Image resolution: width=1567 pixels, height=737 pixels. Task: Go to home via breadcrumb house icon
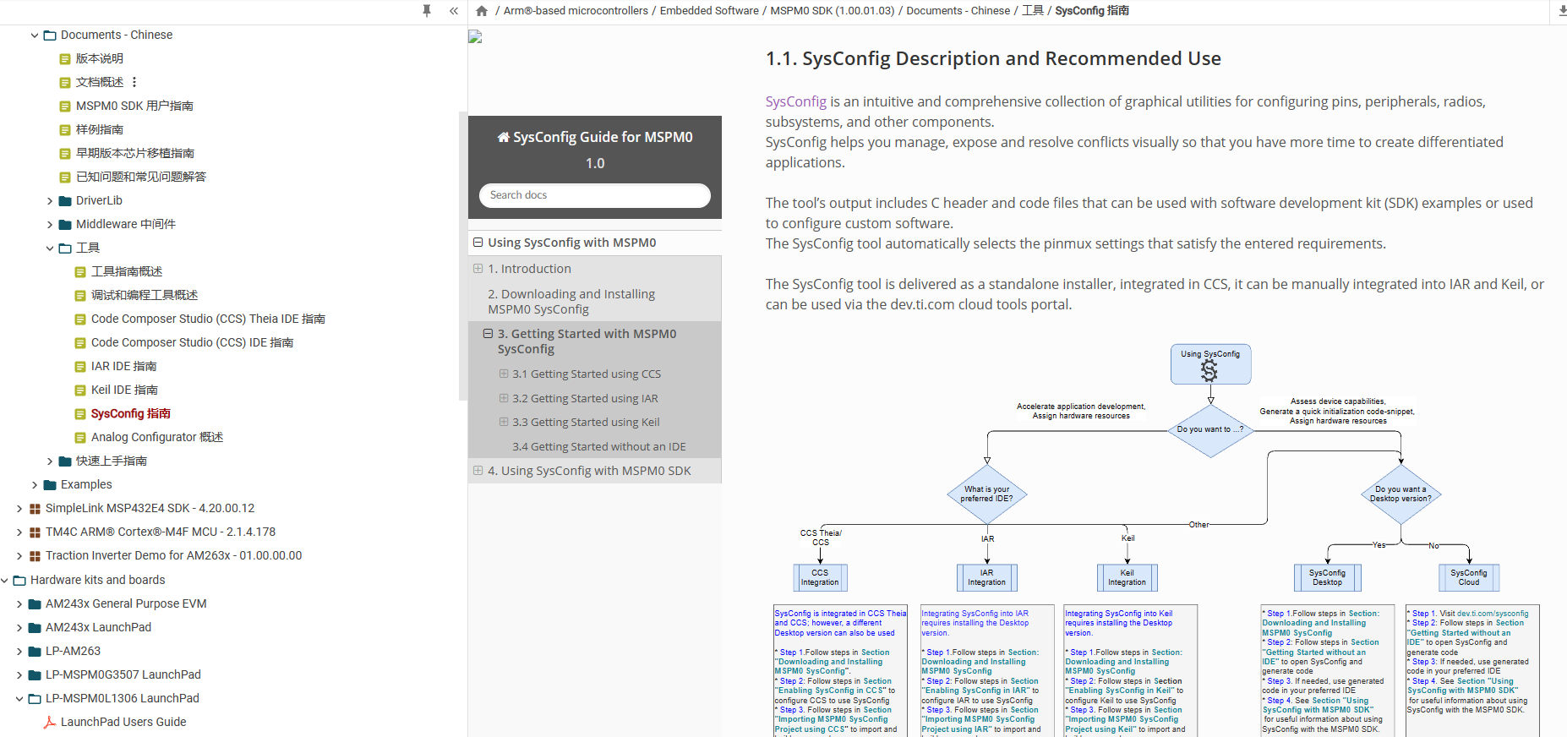482,11
